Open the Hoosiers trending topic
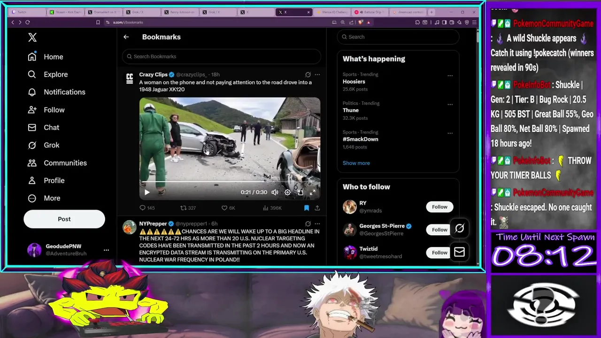The height and width of the screenshot is (338, 601). [x=354, y=82]
